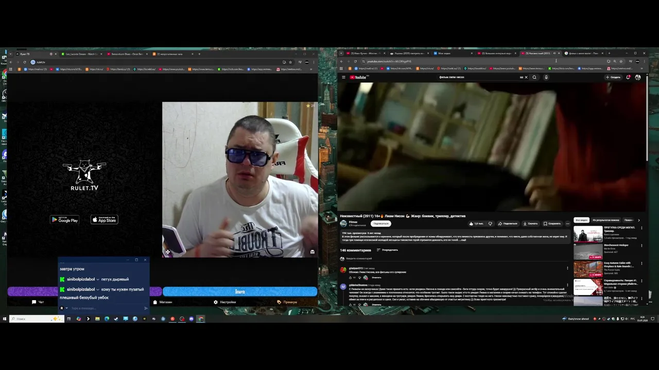Click the YouTube search input field
The image size is (659, 370).
click(x=479, y=78)
